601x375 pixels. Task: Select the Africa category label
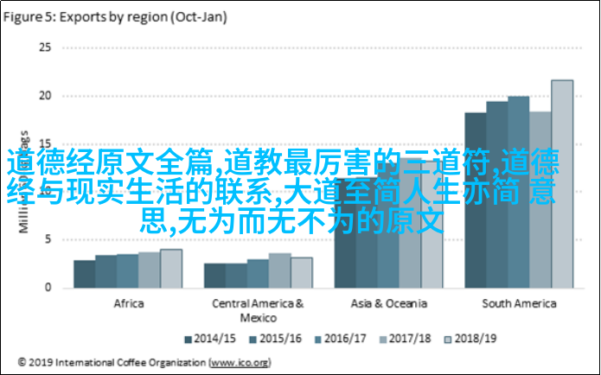[x=127, y=304]
